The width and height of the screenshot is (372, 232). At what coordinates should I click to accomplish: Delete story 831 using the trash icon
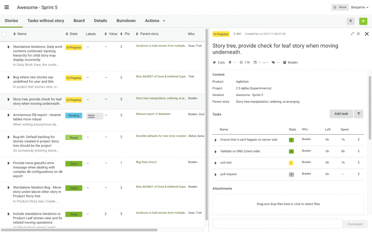[358, 34]
